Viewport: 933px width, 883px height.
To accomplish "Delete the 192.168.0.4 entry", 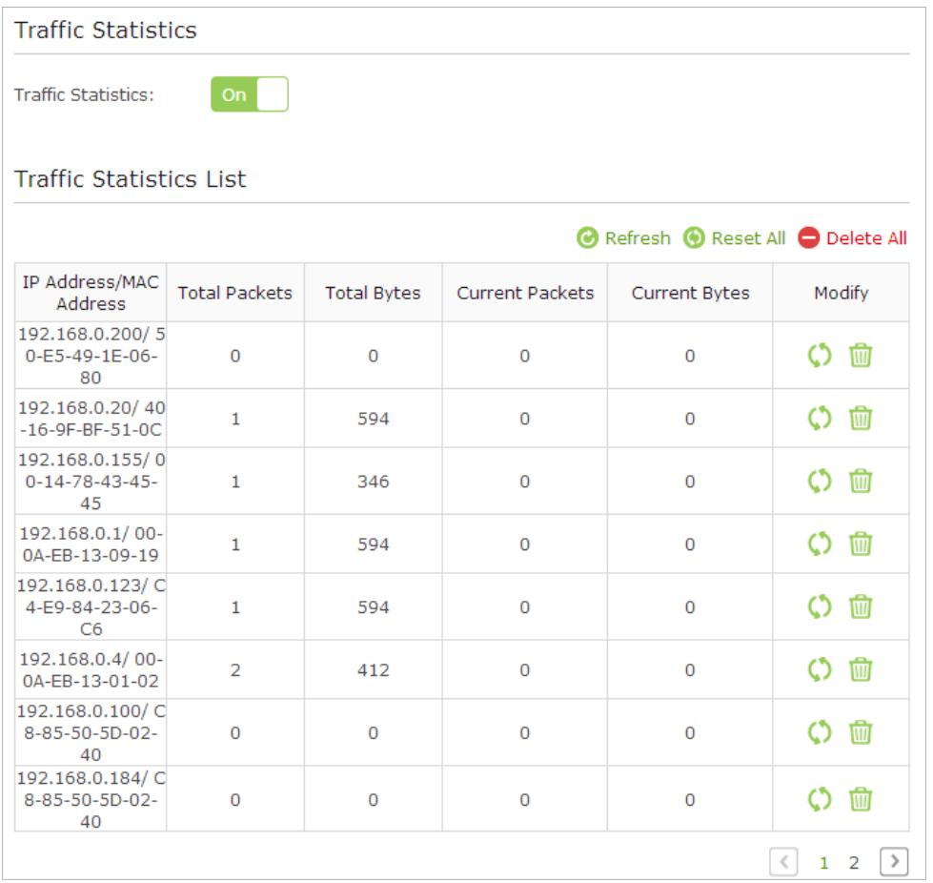I will click(861, 669).
